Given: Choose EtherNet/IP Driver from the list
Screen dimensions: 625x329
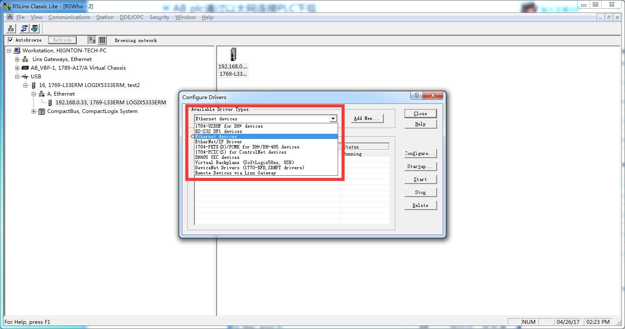Looking at the screenshot, I should click(218, 142).
